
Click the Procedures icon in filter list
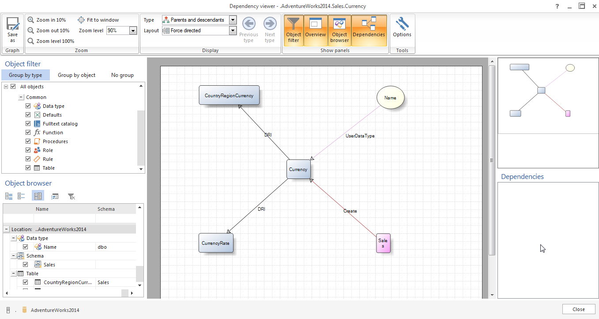point(38,141)
